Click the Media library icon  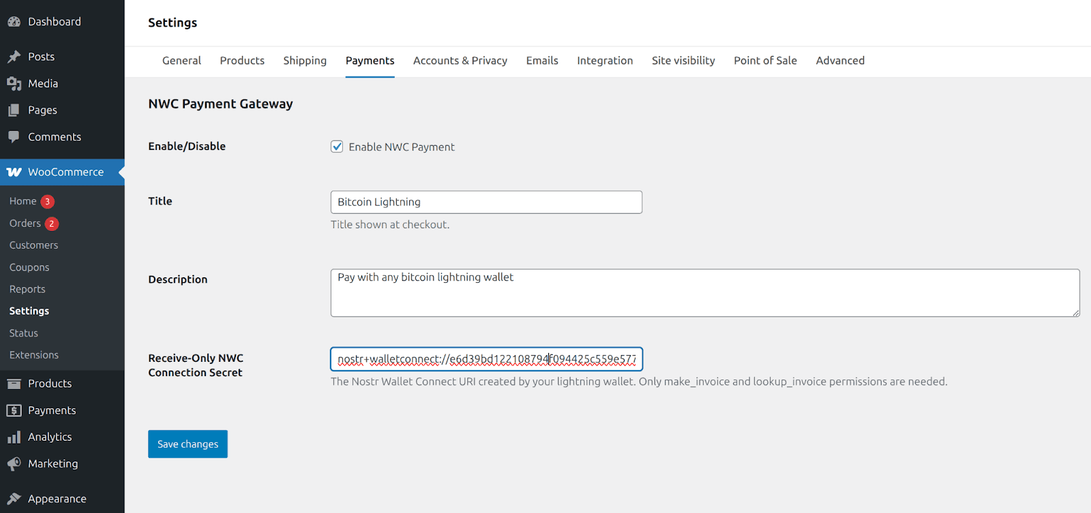click(x=14, y=84)
